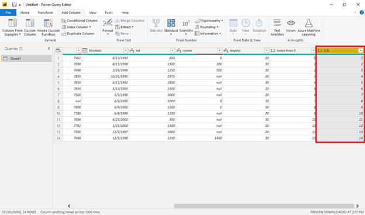
Task: Click comm cell with value 1400
Action: [199, 138]
